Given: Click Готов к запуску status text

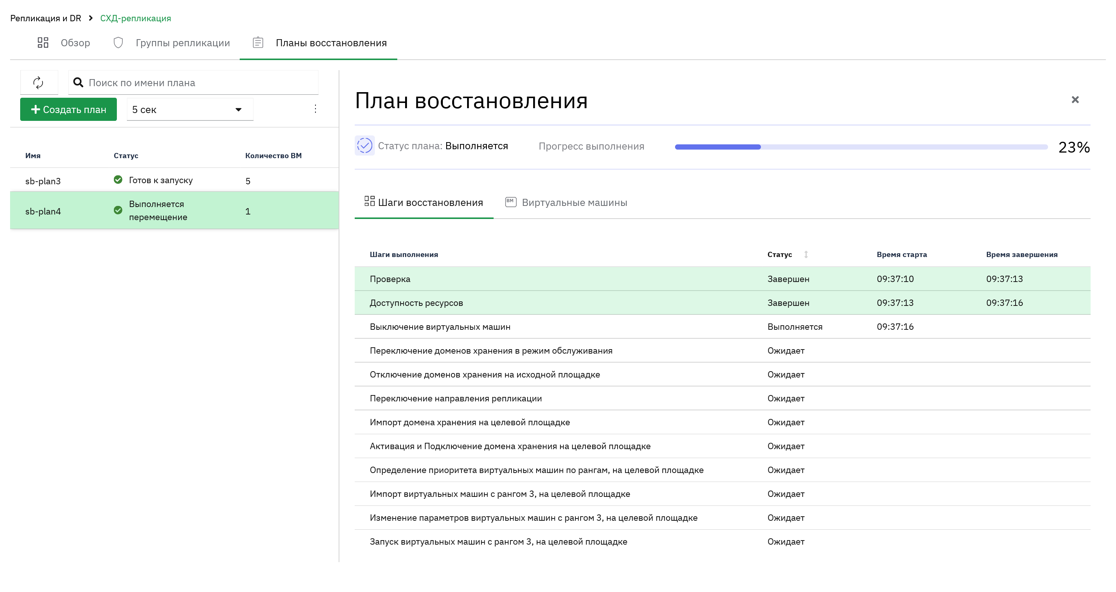Looking at the screenshot, I should pyautogui.click(x=161, y=180).
